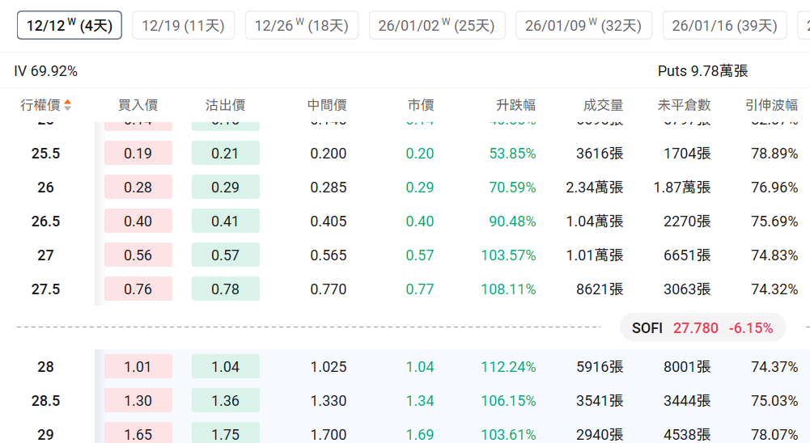The height and width of the screenshot is (443, 810).
Task: Select the 0.40 bid price at strike 26.5
Action: pos(138,221)
